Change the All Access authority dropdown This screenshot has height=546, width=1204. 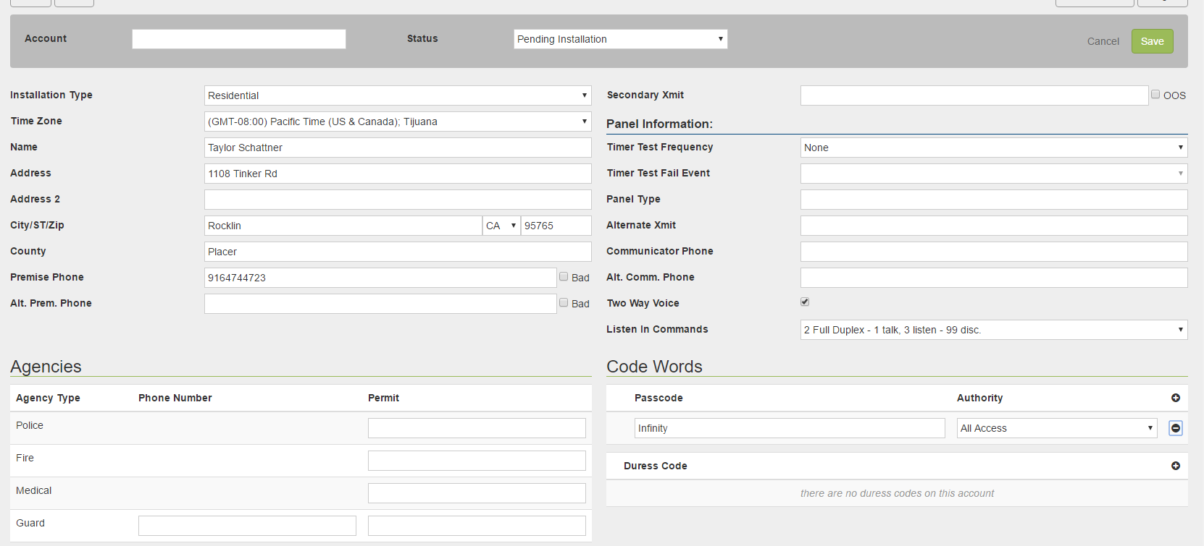coord(1056,428)
